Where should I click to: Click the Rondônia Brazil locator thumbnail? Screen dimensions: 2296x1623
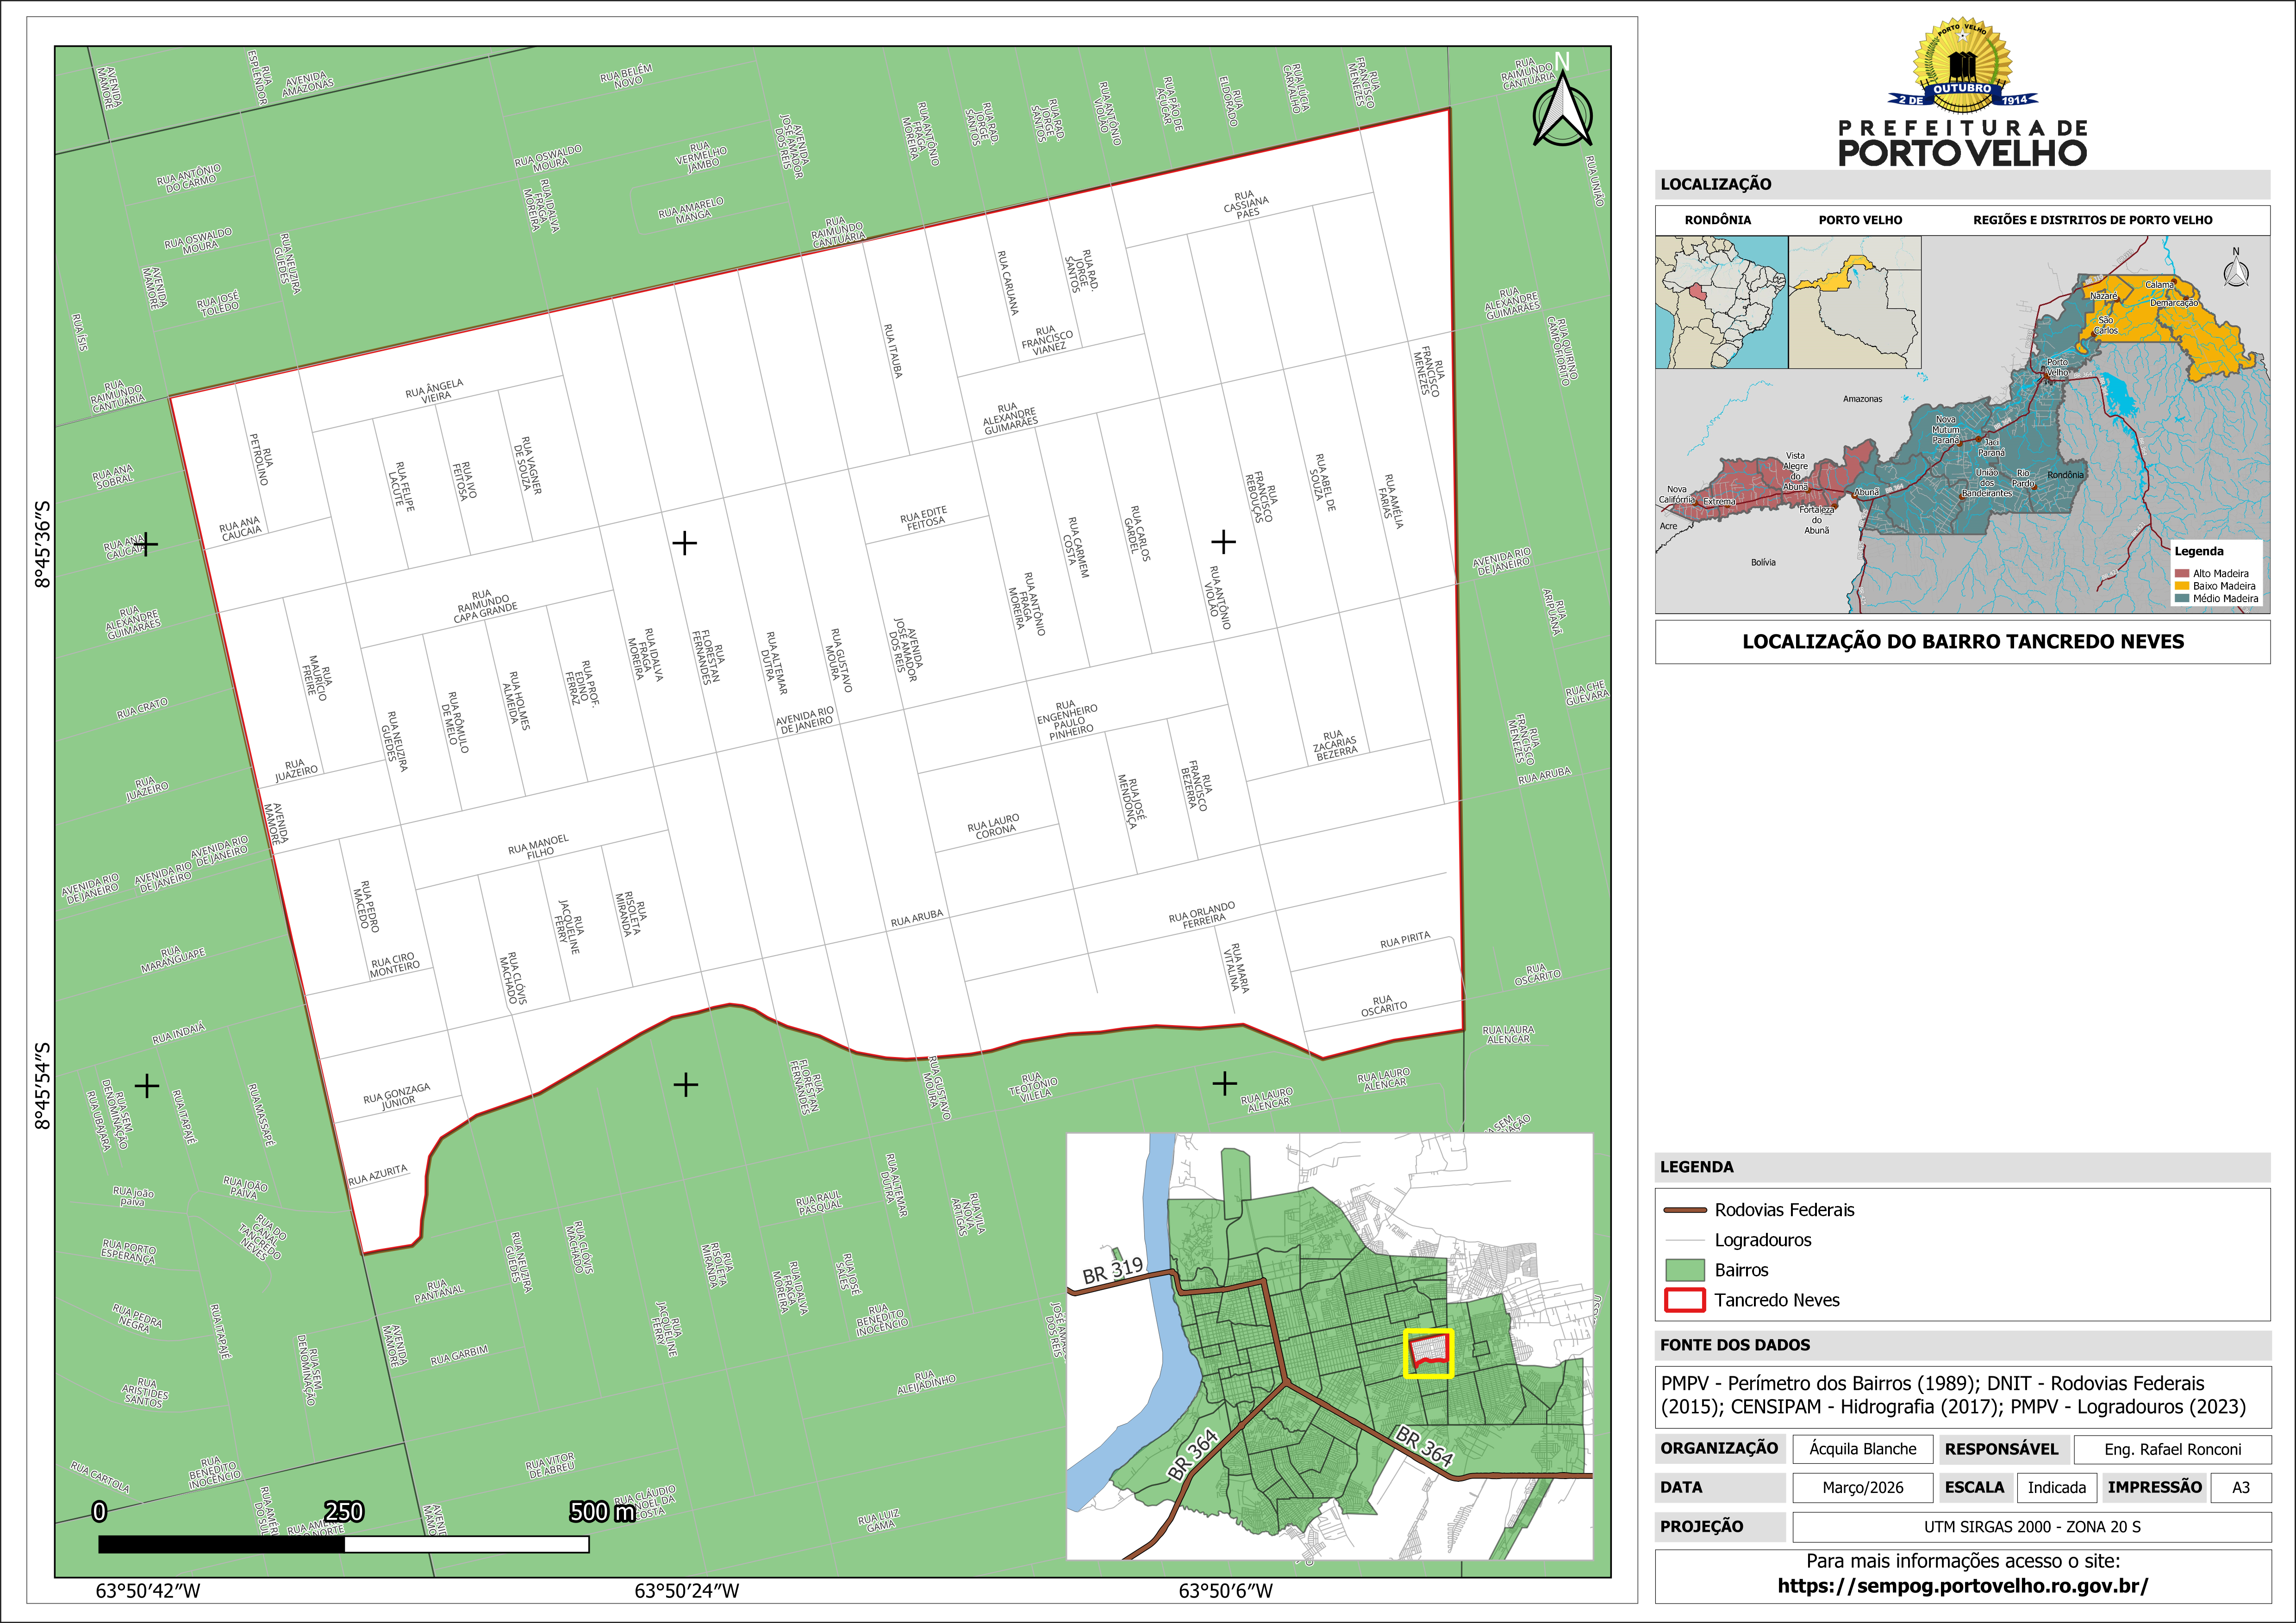(x=1721, y=302)
